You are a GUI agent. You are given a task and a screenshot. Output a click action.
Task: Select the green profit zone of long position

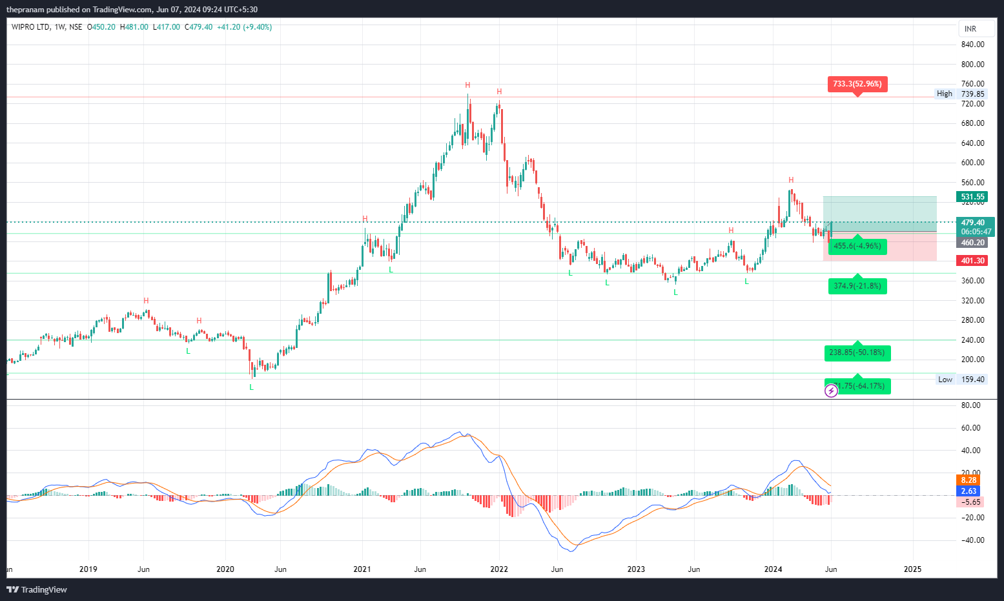point(880,214)
